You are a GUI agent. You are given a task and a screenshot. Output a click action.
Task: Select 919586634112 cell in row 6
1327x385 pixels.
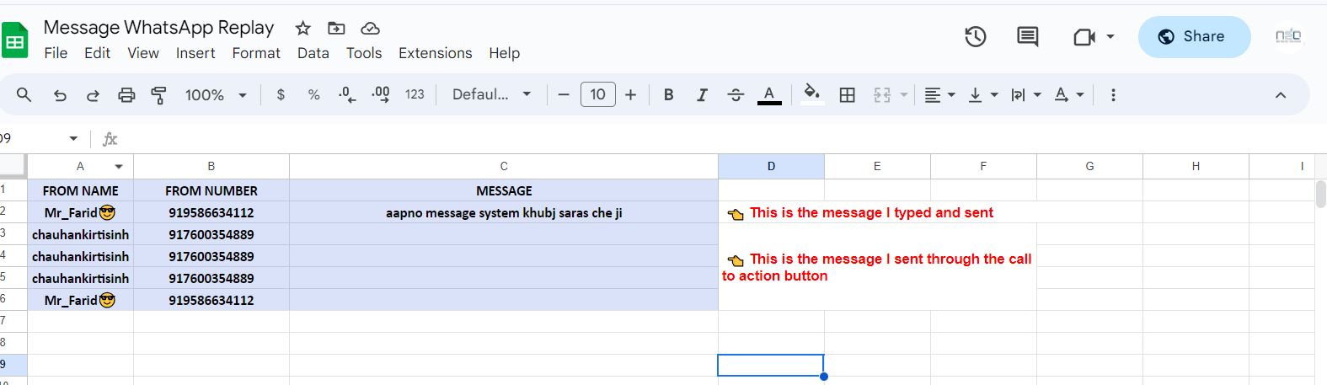click(211, 300)
